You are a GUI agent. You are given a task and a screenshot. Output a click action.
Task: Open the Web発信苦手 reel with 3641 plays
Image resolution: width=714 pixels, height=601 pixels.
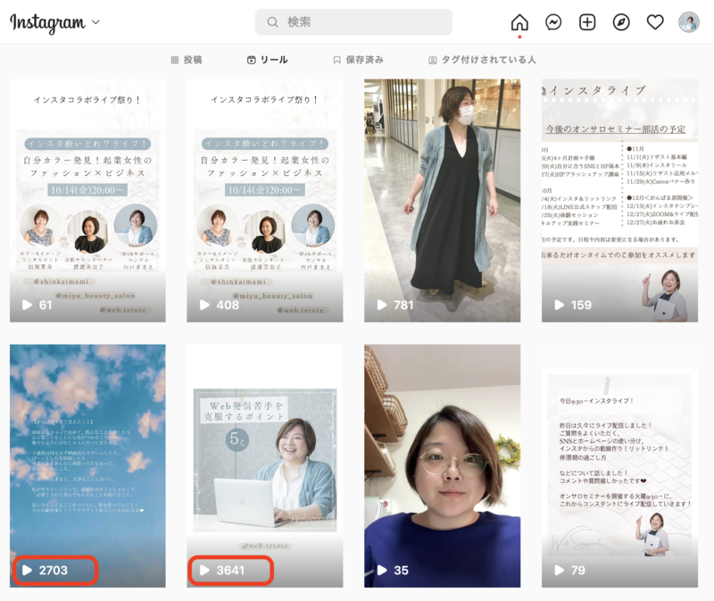pos(264,465)
